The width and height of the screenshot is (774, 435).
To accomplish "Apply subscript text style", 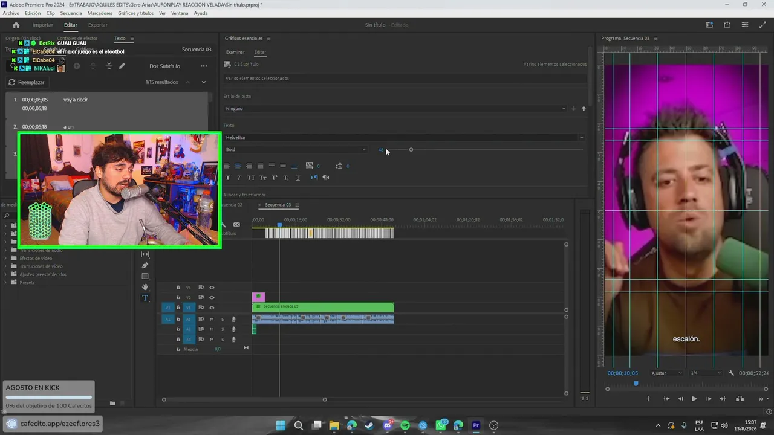I will pyautogui.click(x=286, y=178).
